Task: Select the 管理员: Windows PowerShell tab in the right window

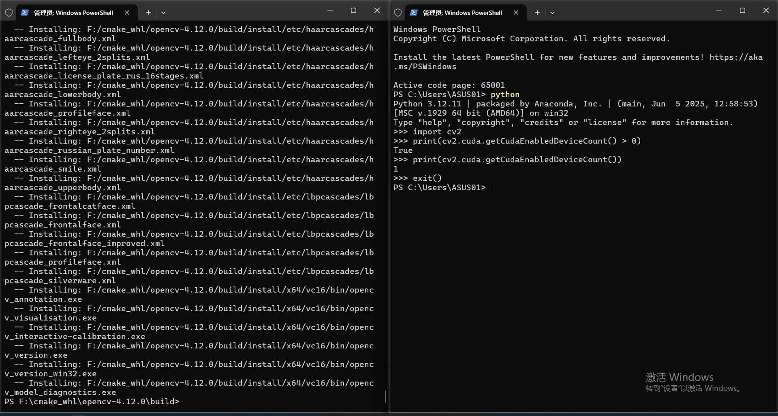Action: coord(462,13)
